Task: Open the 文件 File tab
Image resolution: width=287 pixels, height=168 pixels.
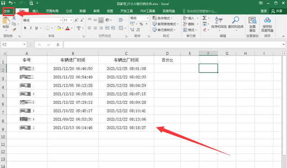Action: [x=7, y=11]
